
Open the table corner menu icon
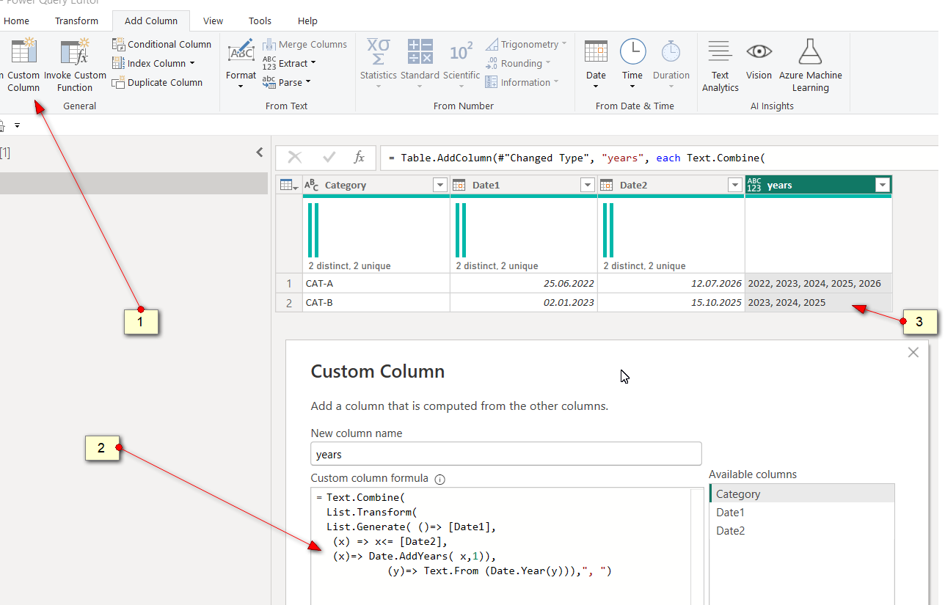289,186
